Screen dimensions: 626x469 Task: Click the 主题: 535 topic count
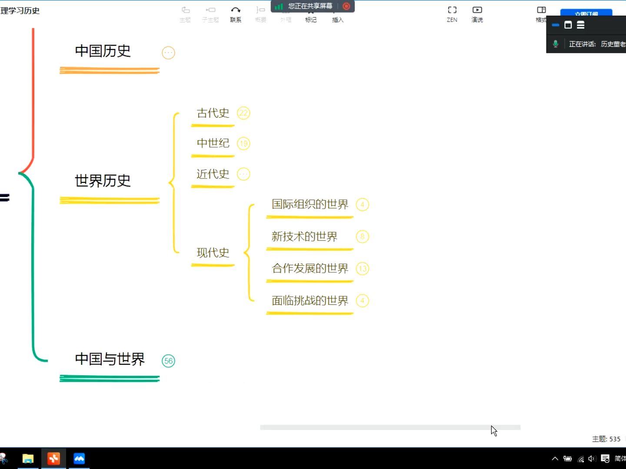click(x=606, y=439)
